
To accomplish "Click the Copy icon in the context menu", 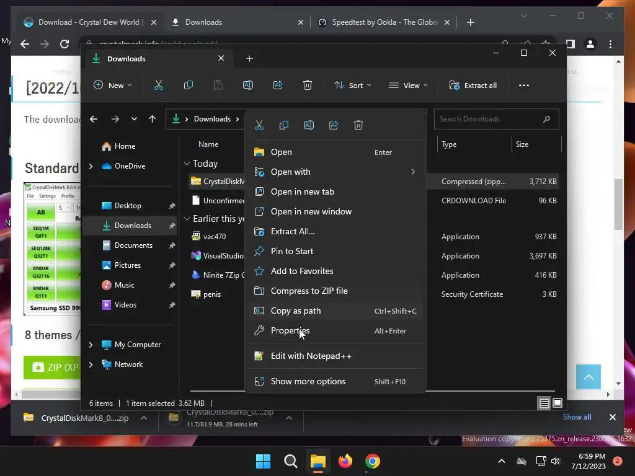I will pos(284,125).
